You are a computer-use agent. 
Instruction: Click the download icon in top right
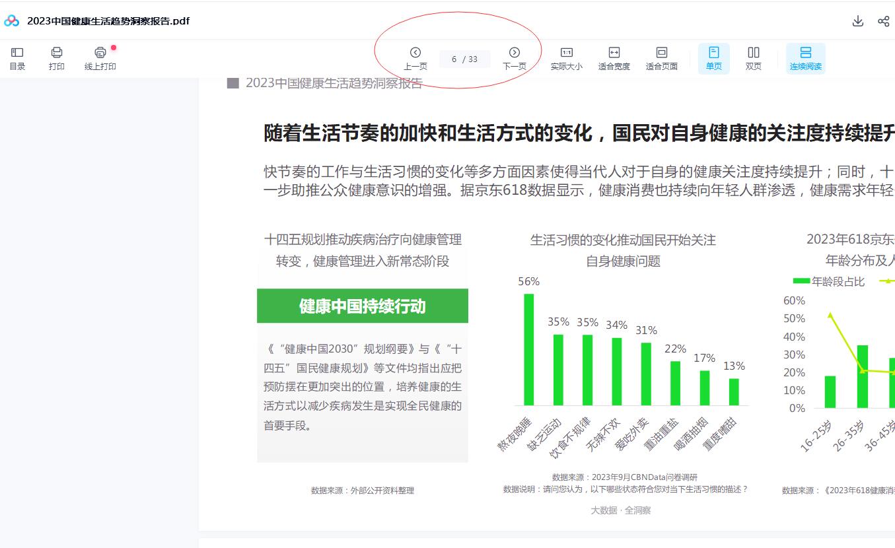pos(857,20)
